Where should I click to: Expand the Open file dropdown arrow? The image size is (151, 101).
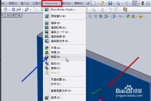tap(106, 4)
